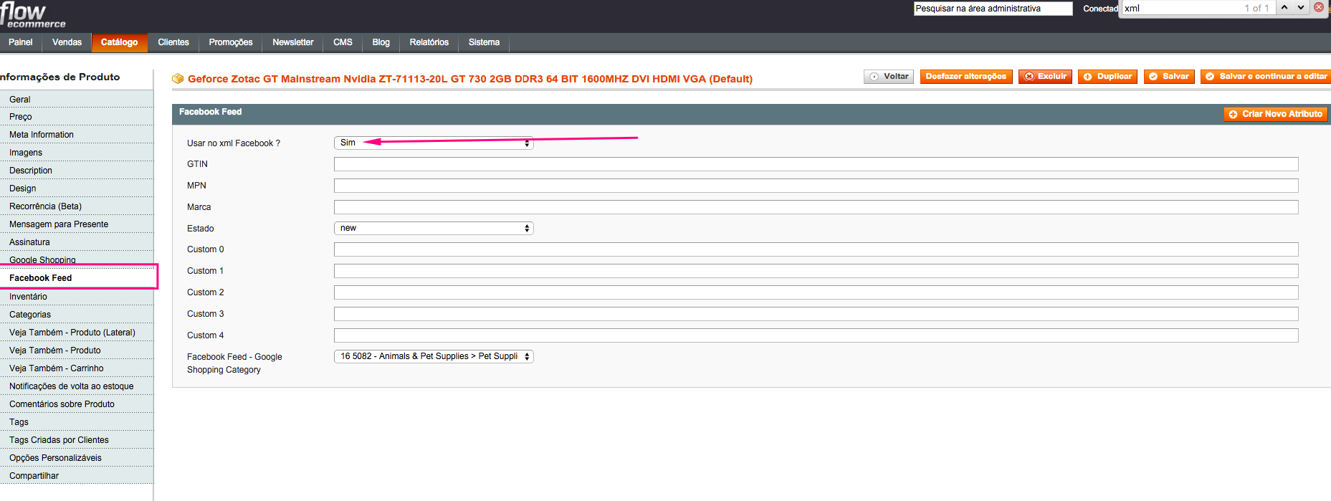Click the GTIN input field
The height and width of the screenshot is (501, 1331).
pos(816,164)
